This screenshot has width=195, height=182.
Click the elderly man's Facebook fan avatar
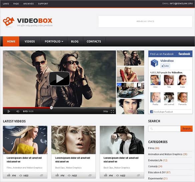tap(155, 97)
